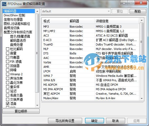Open 配置文件和预设方案 page
The height and width of the screenshot is (126, 149).
pos(18,32)
